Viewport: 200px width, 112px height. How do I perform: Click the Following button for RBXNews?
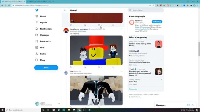tap(157, 22)
